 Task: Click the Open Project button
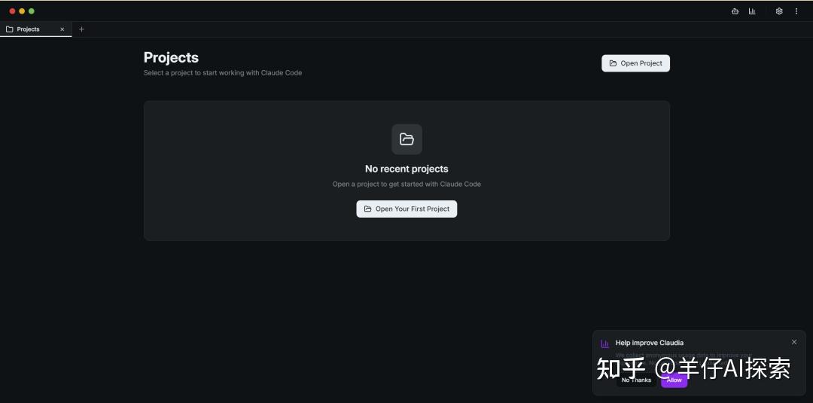click(x=635, y=63)
